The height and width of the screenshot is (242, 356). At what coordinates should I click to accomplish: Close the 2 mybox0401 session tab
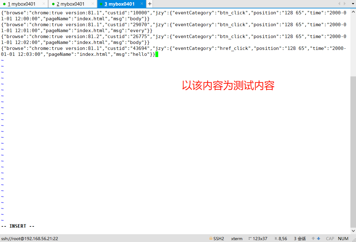coord(93,4)
